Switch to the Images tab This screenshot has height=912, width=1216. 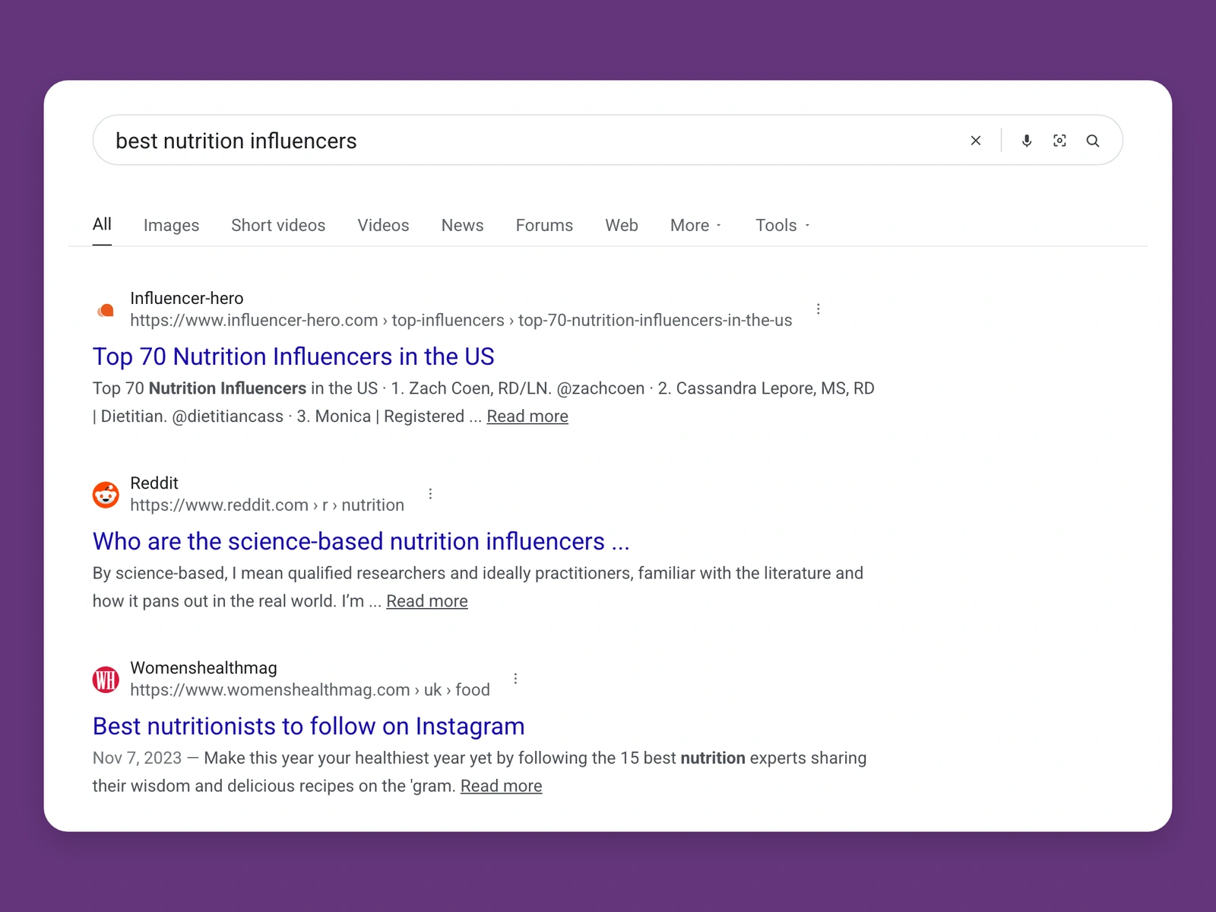tap(171, 226)
